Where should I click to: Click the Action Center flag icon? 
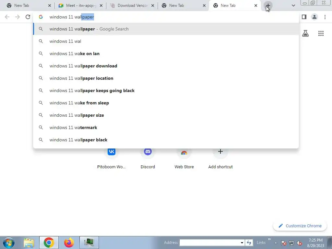coord(284,243)
